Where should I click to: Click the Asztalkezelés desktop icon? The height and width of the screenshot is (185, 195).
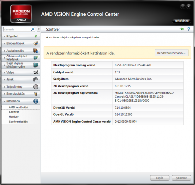[36, 51]
